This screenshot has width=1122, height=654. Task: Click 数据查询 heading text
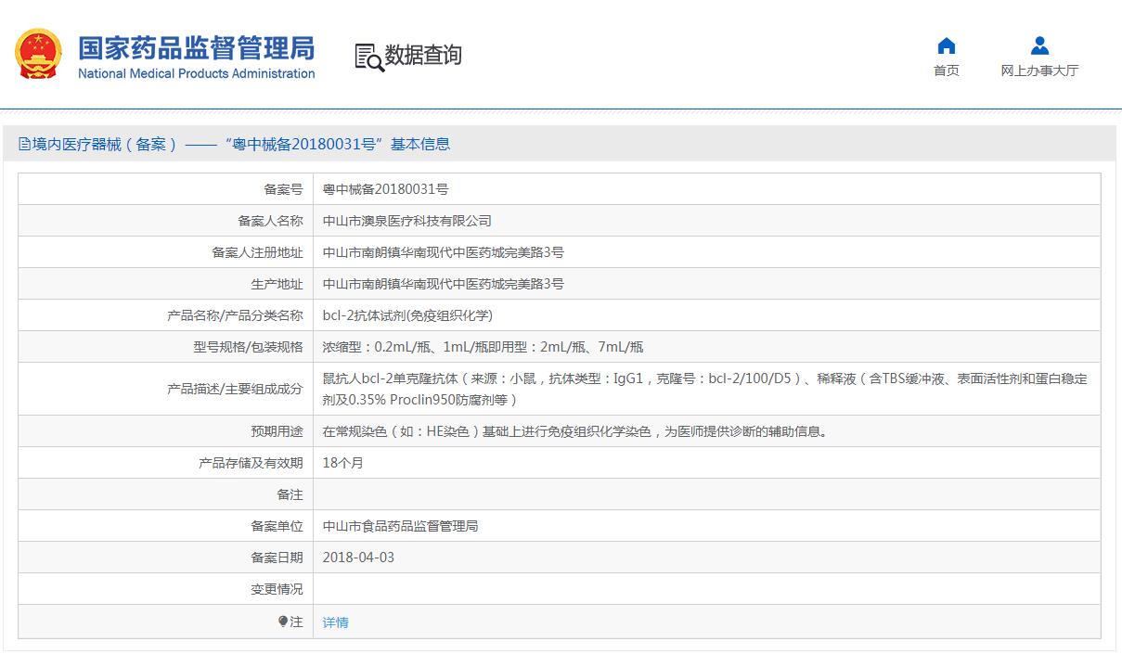(x=423, y=56)
